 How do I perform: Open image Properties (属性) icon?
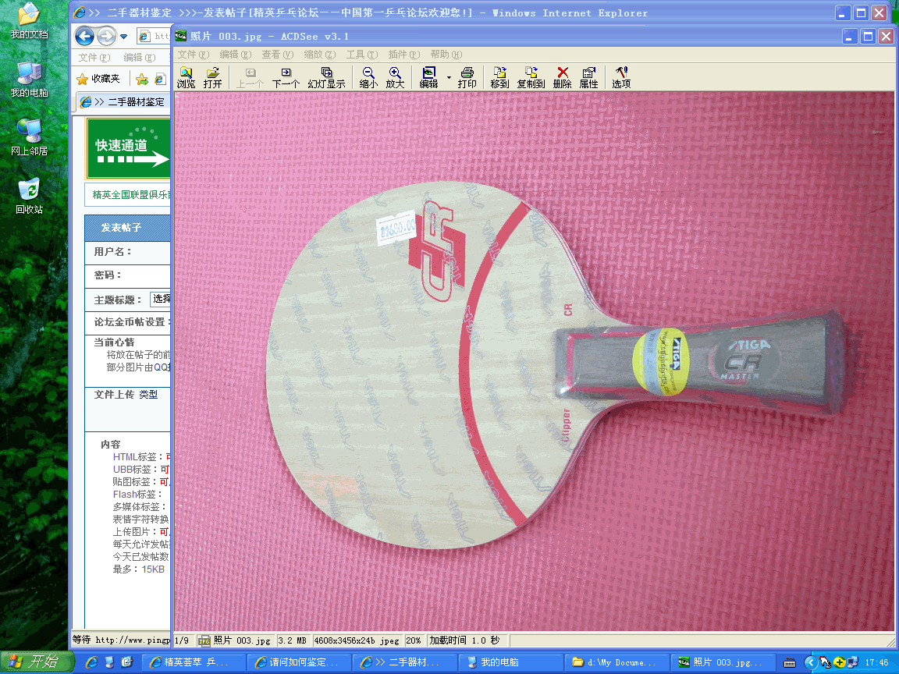pyautogui.click(x=589, y=77)
